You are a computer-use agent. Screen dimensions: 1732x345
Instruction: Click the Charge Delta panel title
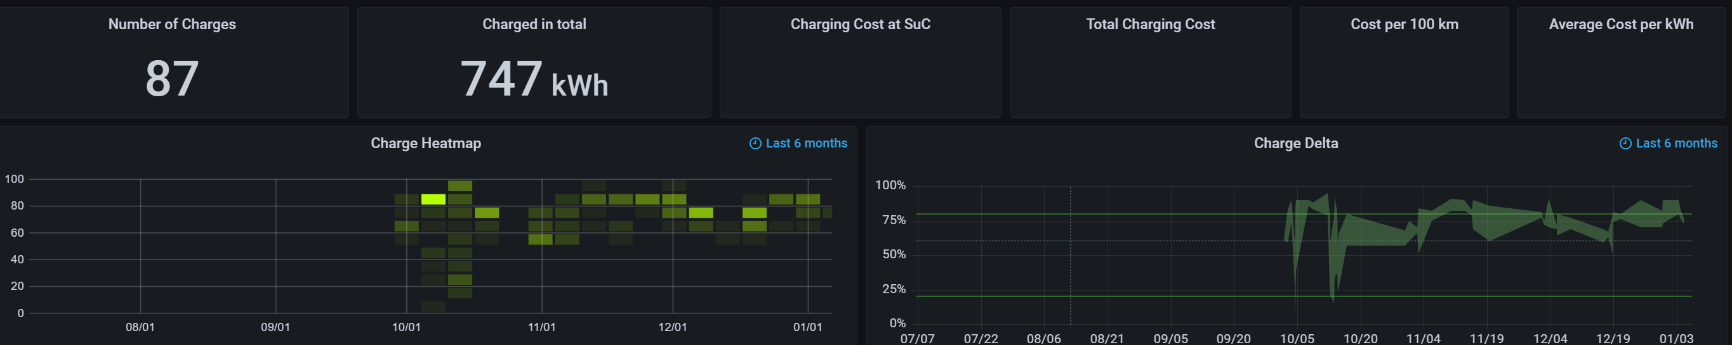coord(1295,144)
